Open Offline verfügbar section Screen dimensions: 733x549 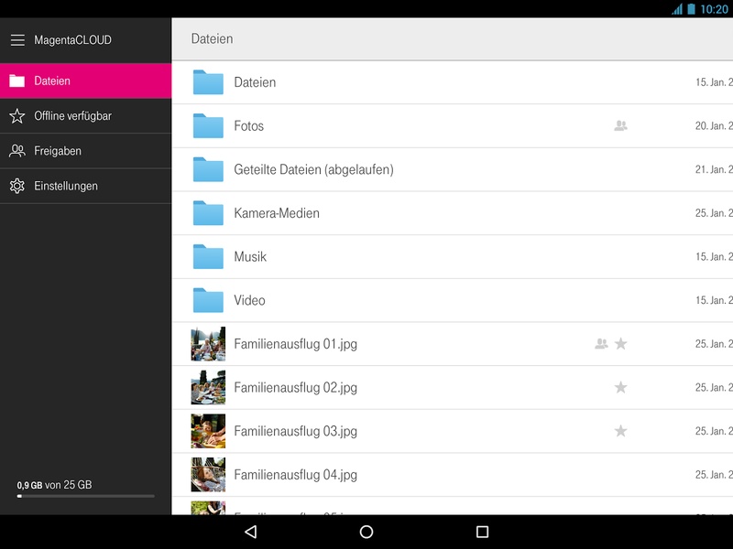(x=85, y=116)
